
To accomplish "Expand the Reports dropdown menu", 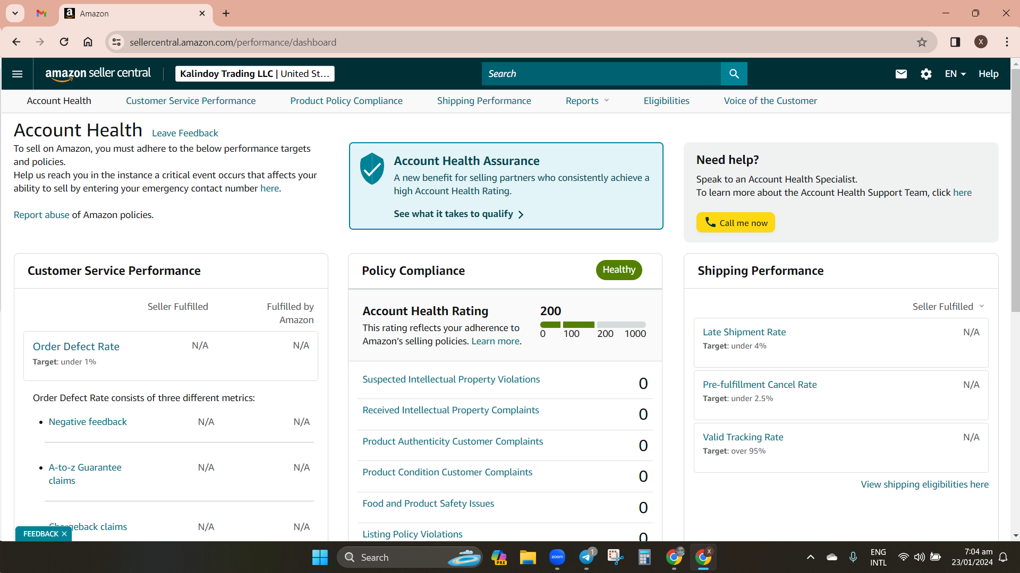I will click(x=587, y=101).
